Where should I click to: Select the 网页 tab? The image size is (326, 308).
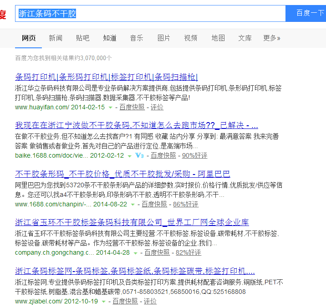[x=29, y=38]
